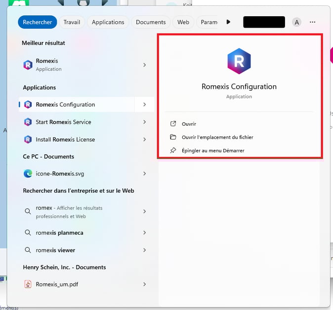The width and height of the screenshot is (333, 310).
Task: Expand the Install Romexis License chevron
Action: pyautogui.click(x=145, y=139)
